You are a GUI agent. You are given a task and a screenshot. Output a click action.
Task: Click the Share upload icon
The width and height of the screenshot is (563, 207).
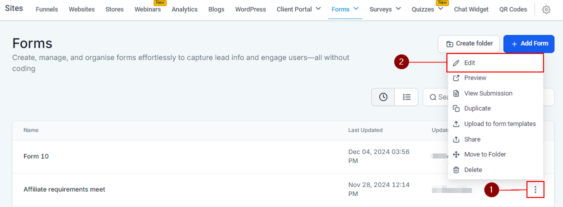click(456, 139)
